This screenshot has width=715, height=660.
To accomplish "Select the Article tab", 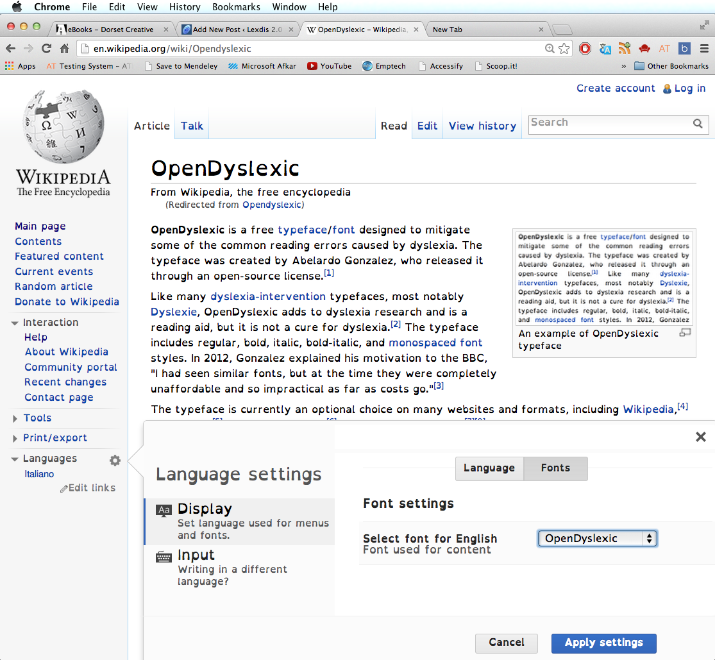I will [152, 126].
